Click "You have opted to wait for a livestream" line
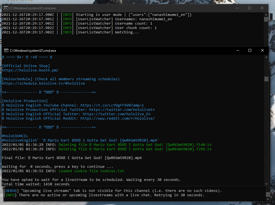The image size is (275, 205). (x=91, y=180)
